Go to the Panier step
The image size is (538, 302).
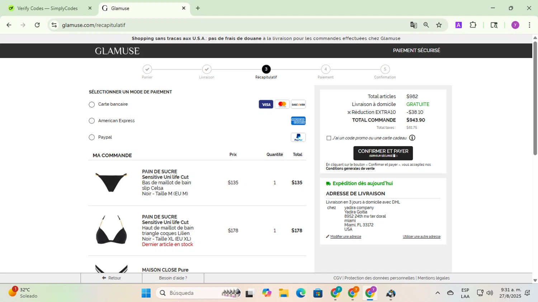coord(147,69)
